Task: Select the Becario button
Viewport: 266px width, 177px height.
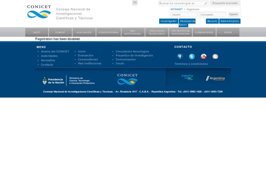Action: tap(212, 21)
